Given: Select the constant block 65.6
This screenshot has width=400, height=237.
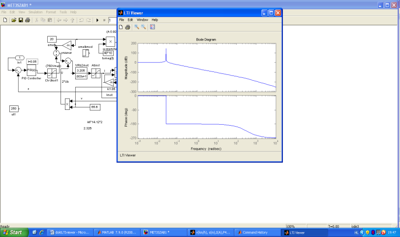Looking at the screenshot, I should coord(95,107).
